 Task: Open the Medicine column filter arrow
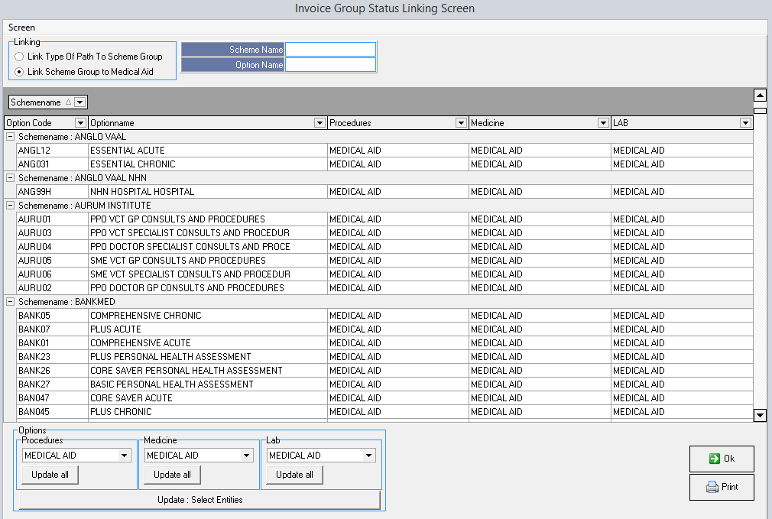point(603,123)
